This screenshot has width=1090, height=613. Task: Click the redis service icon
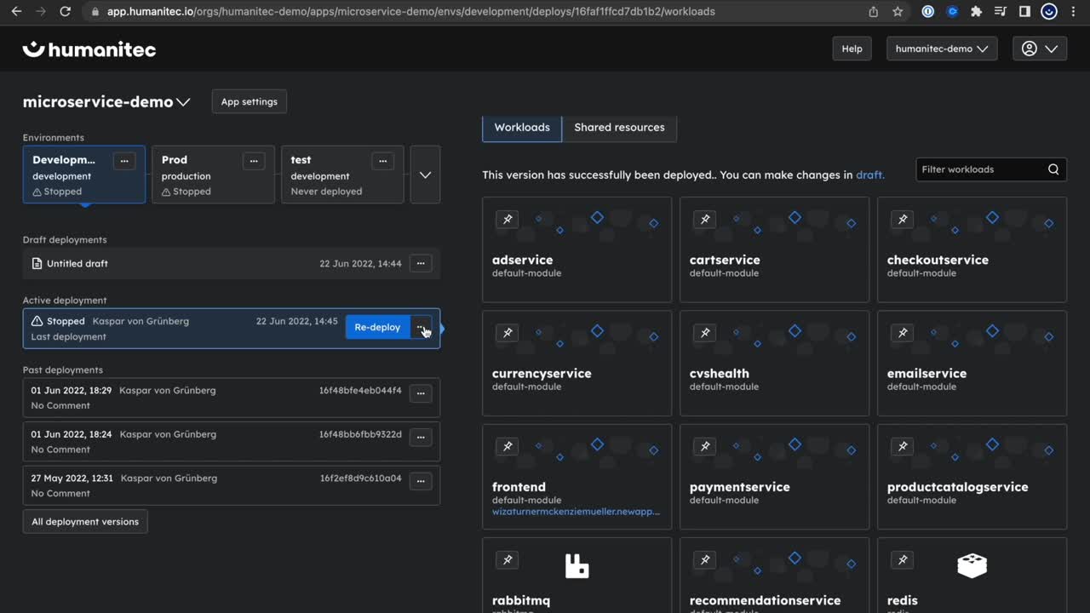972,564
